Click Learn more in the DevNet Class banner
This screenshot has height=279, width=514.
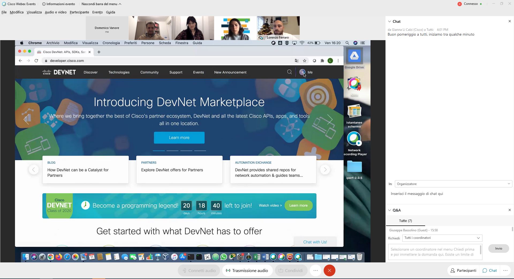point(298,205)
